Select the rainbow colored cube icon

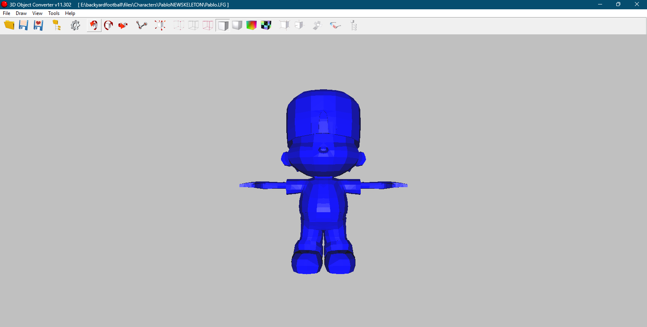[252, 25]
